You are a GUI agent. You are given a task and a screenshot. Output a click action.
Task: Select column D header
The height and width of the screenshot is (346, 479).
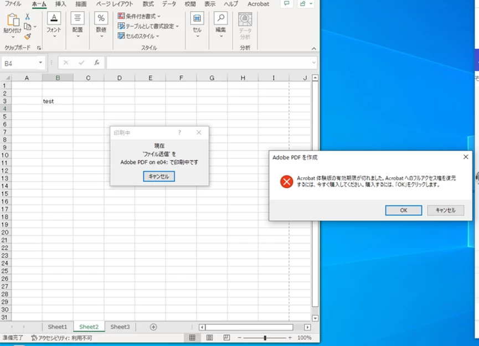[120, 78]
